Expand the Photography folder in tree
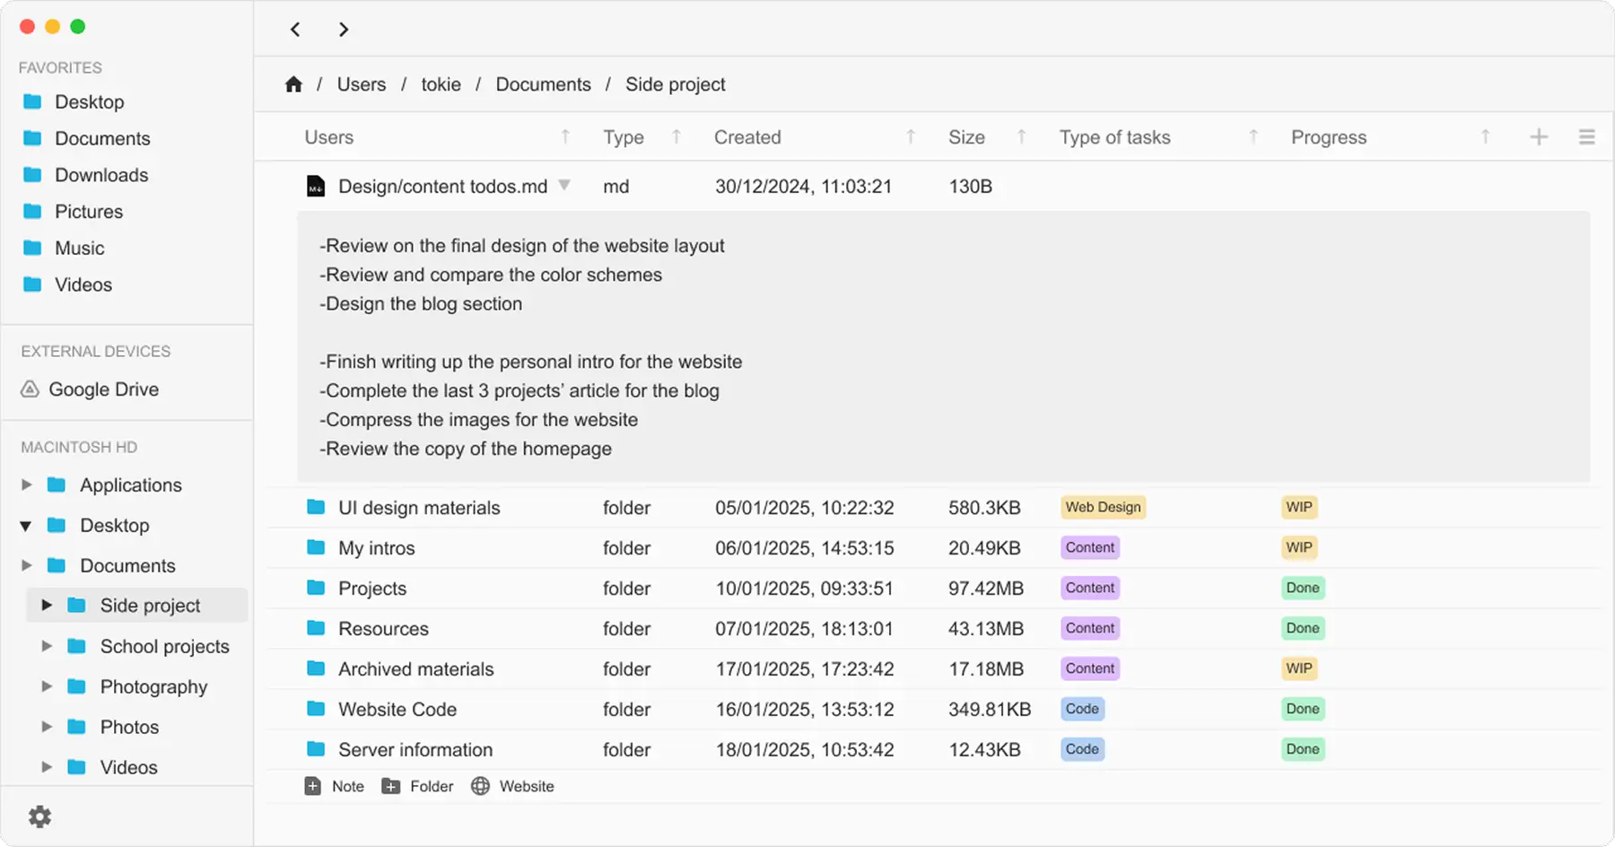The image size is (1615, 847). point(47,686)
